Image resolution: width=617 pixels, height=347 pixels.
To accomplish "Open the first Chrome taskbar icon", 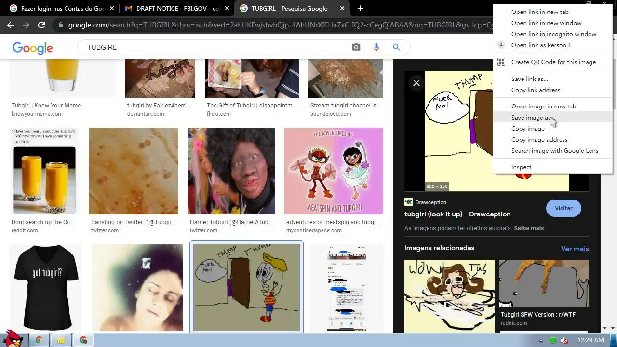I will click(x=39, y=340).
